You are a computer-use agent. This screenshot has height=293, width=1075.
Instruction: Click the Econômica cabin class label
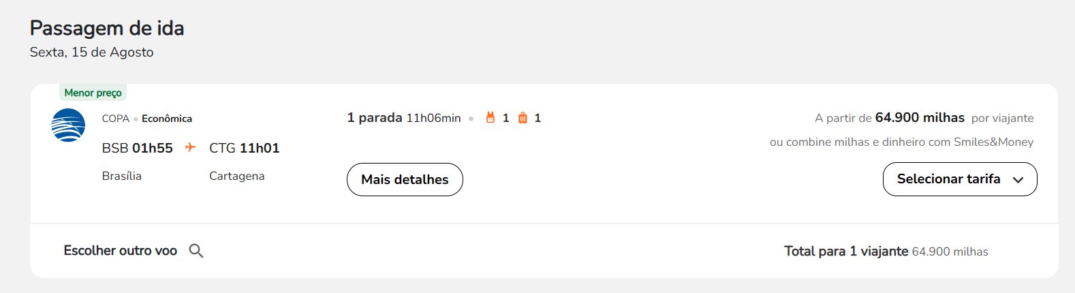pyautogui.click(x=167, y=119)
